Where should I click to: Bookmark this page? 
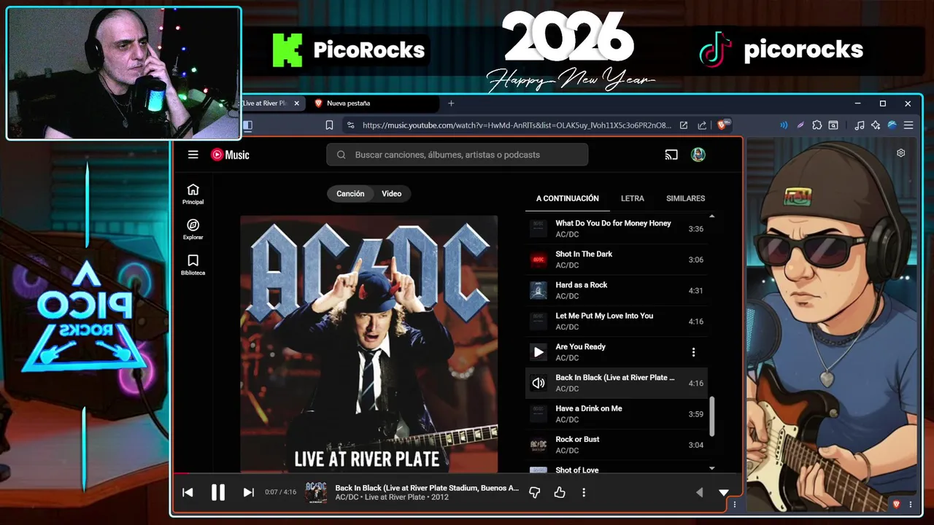click(329, 125)
